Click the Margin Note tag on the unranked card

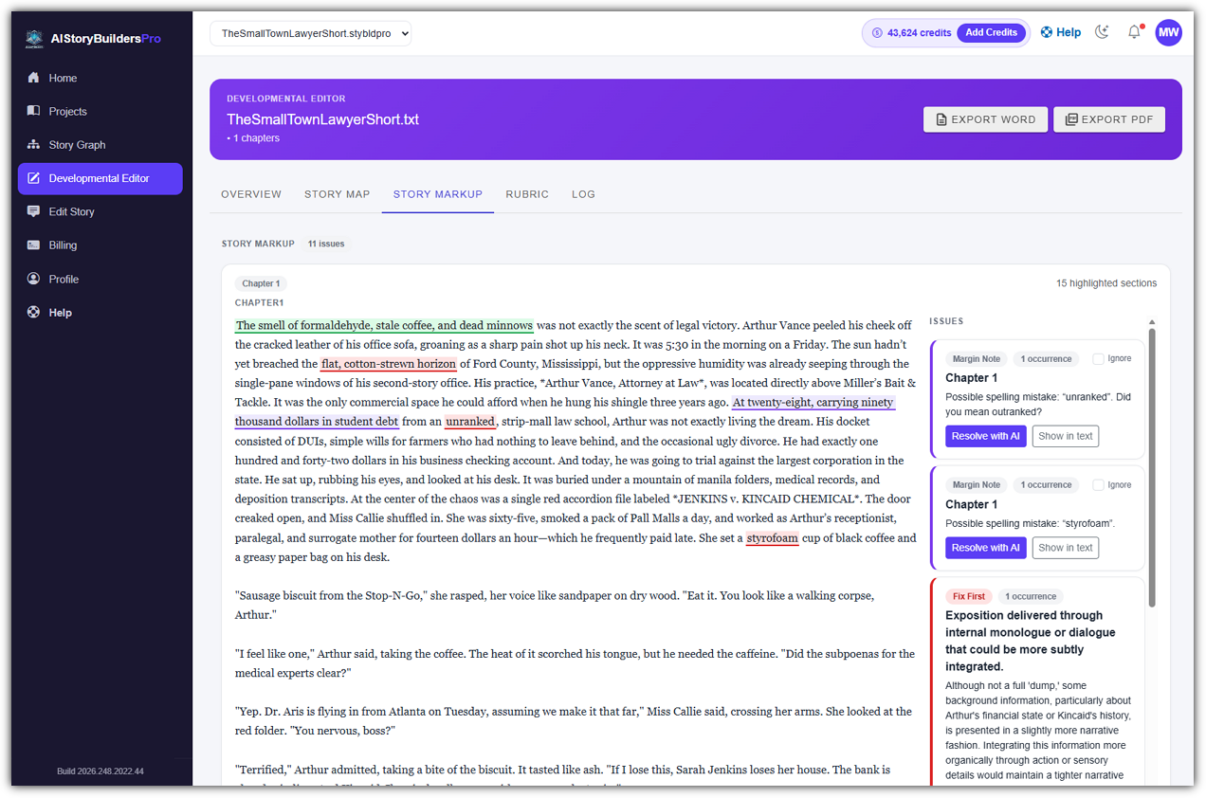977,359
